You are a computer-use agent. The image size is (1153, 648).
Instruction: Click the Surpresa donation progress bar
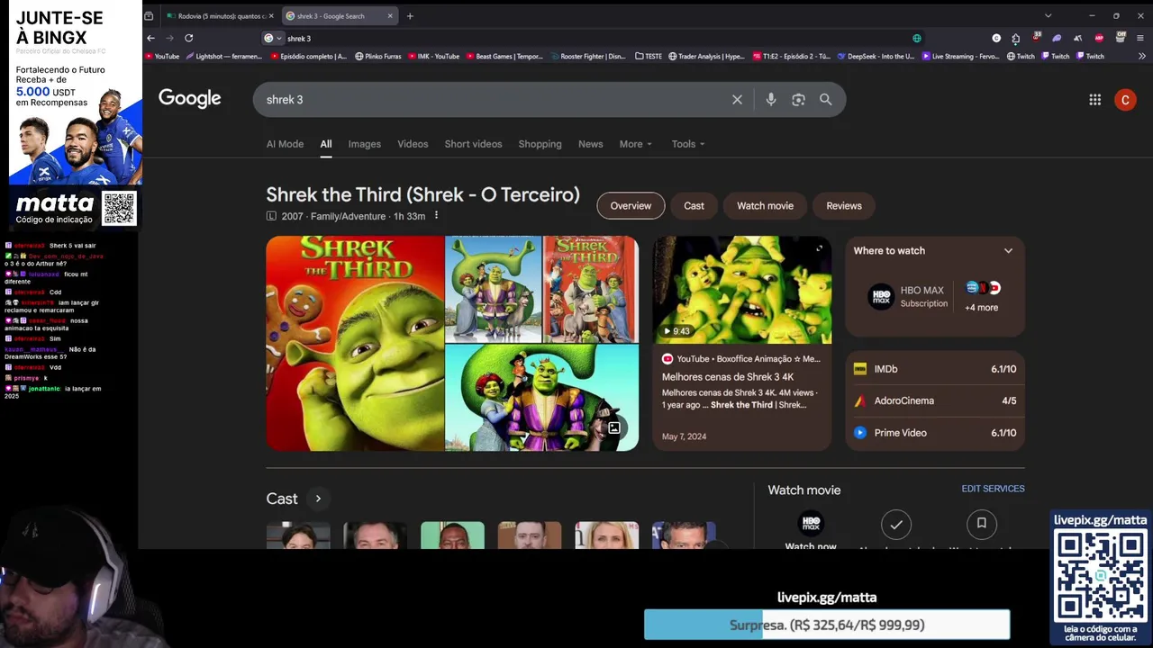point(827,625)
